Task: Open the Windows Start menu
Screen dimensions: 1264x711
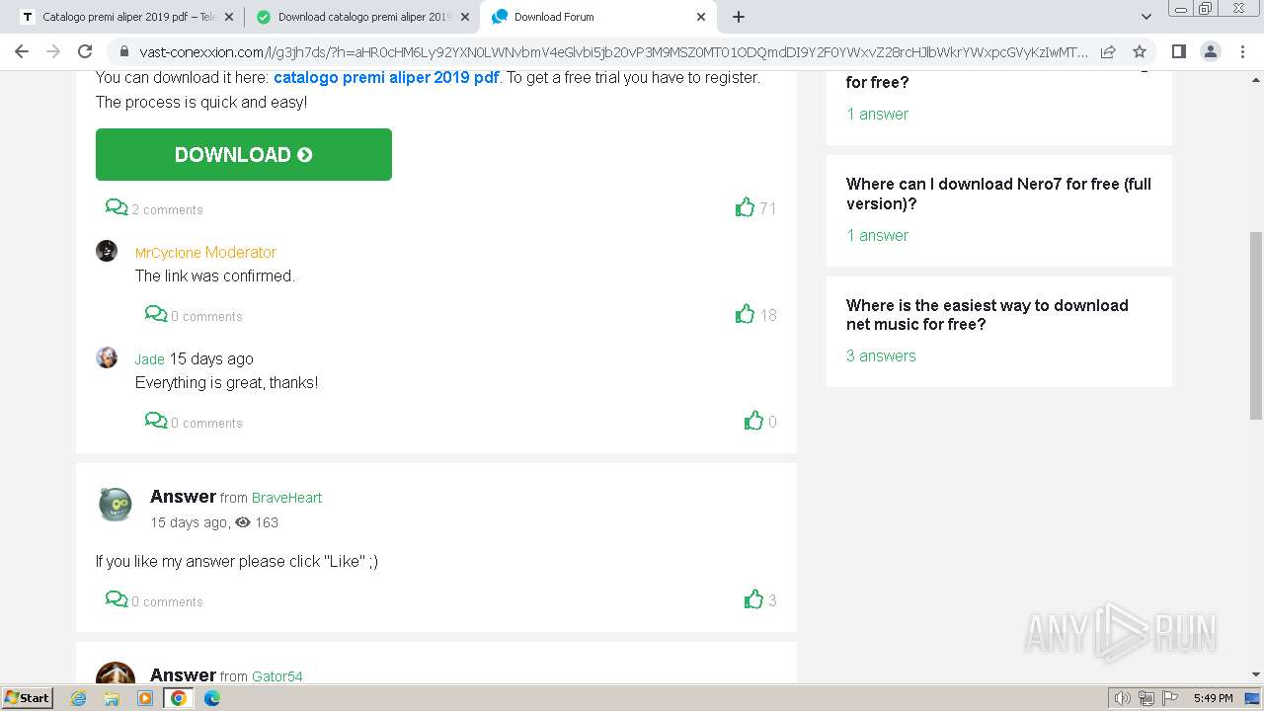Action: point(28,697)
